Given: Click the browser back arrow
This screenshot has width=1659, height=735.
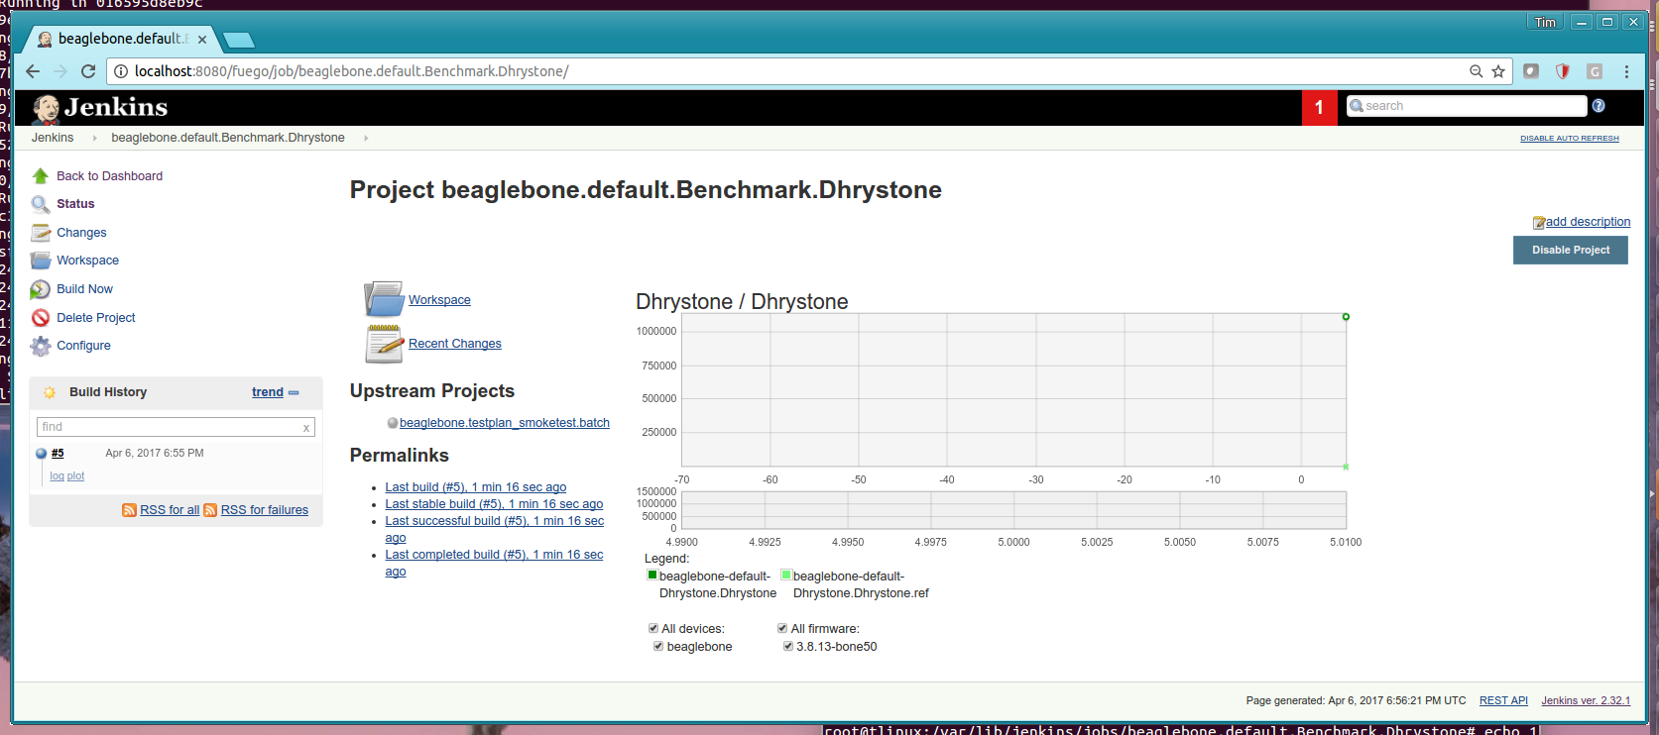Looking at the screenshot, I should [33, 71].
